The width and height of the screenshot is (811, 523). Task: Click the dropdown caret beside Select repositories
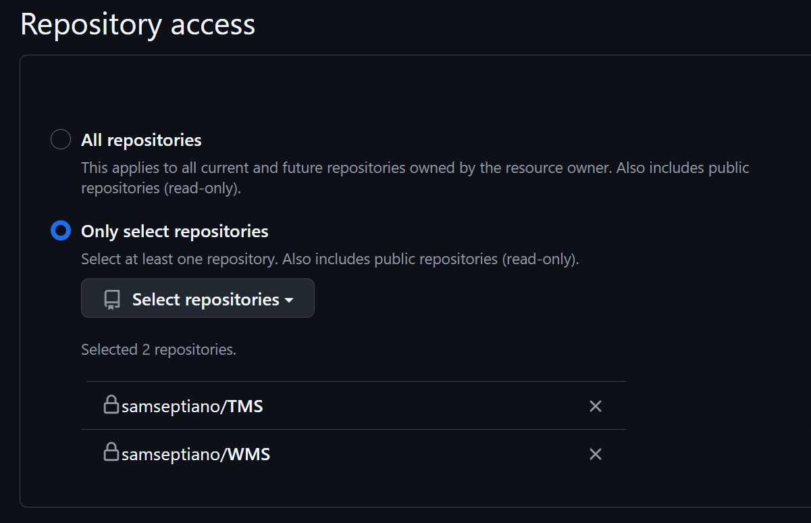coord(289,300)
